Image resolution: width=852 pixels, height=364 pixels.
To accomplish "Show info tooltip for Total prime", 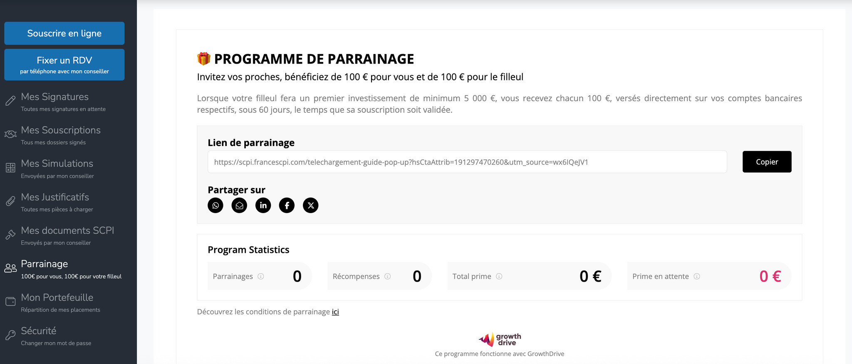I will pos(499,276).
